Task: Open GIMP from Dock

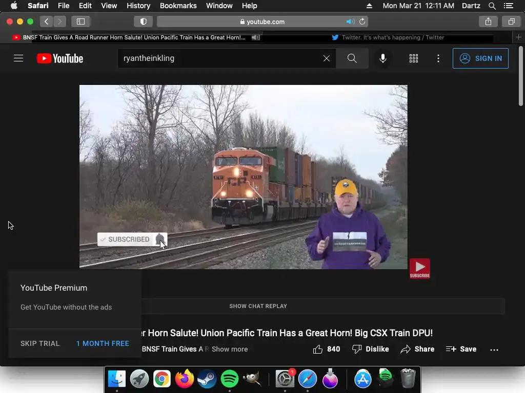Action: point(252,379)
